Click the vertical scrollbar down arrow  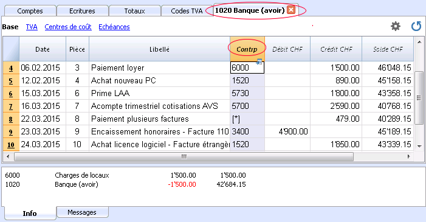tap(419, 146)
